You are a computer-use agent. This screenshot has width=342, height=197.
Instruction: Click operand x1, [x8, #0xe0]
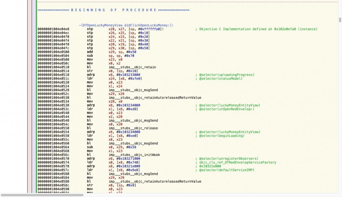coord(123,136)
